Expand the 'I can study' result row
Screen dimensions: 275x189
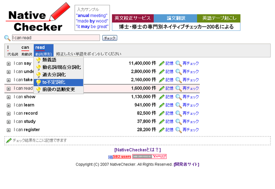(8, 122)
